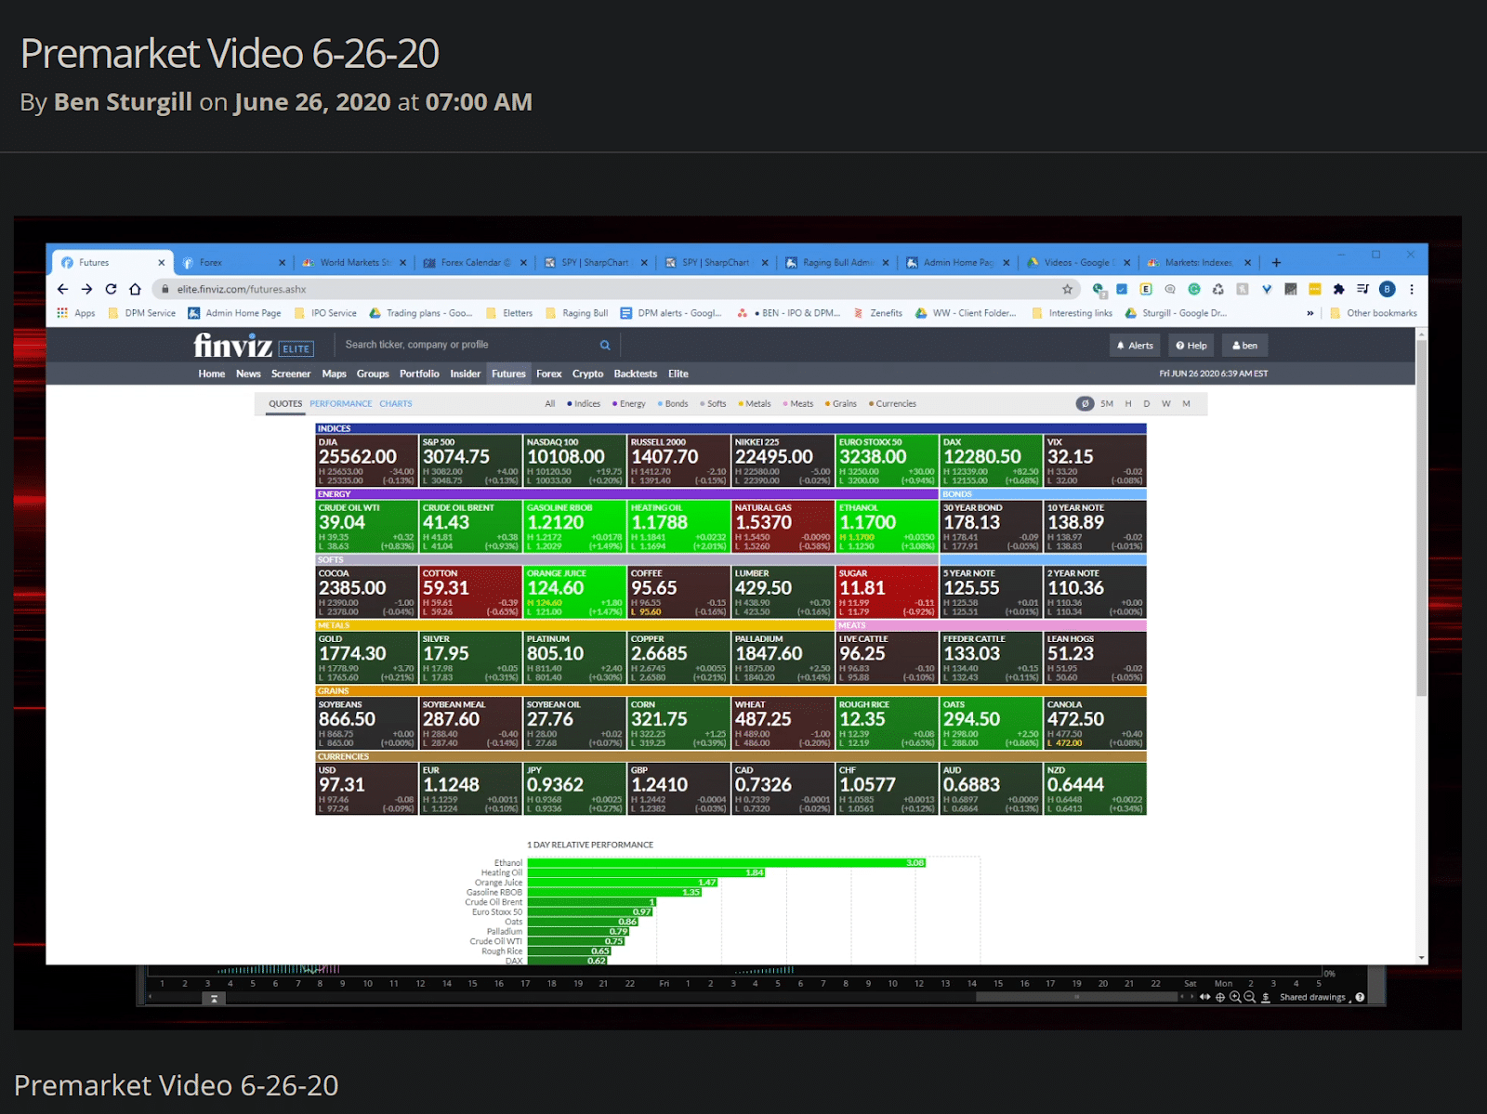Click the question mark icon beside Shared drawings

pos(1360,997)
